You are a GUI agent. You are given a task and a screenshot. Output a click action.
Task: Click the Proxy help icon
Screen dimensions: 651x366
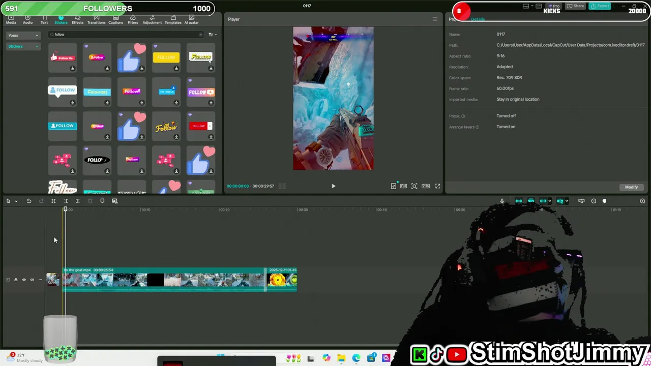coord(463,116)
